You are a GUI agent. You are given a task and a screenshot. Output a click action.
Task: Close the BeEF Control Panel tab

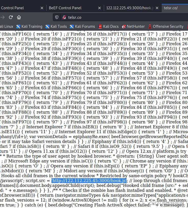click(99, 8)
